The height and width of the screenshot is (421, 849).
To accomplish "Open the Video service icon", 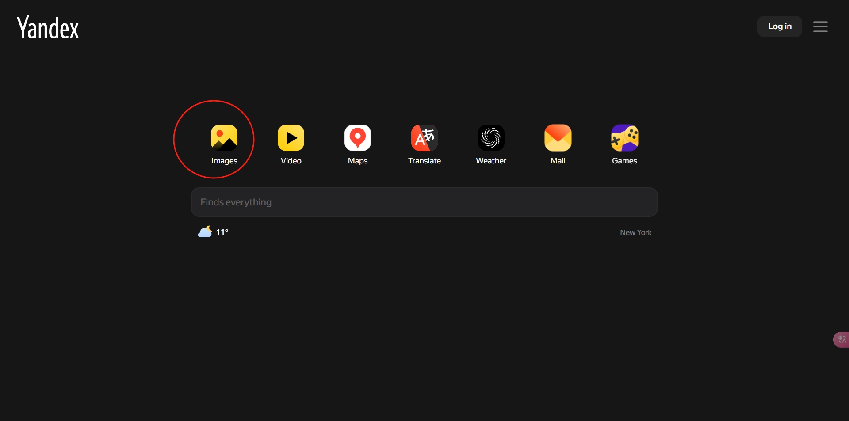I will point(291,138).
